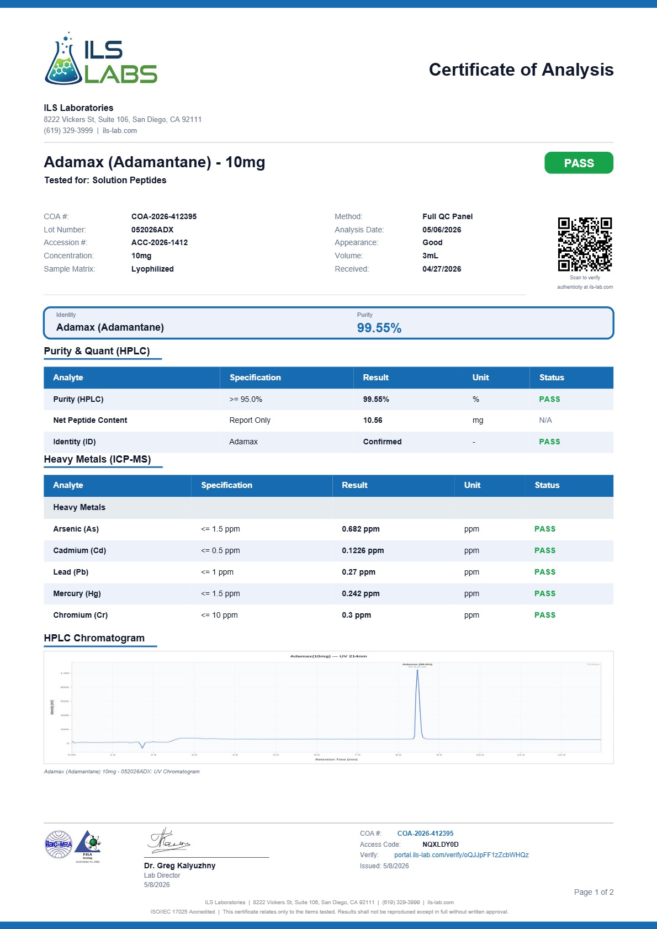The image size is (657, 929).
Task: Click the Lead (Pb) result 0.27 ppm
Action: click(x=358, y=572)
